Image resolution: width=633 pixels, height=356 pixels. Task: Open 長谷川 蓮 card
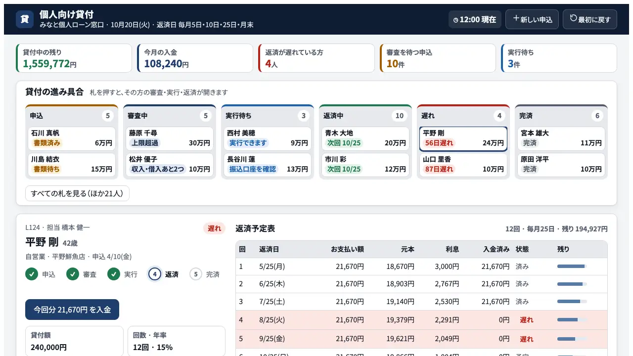[x=268, y=165]
